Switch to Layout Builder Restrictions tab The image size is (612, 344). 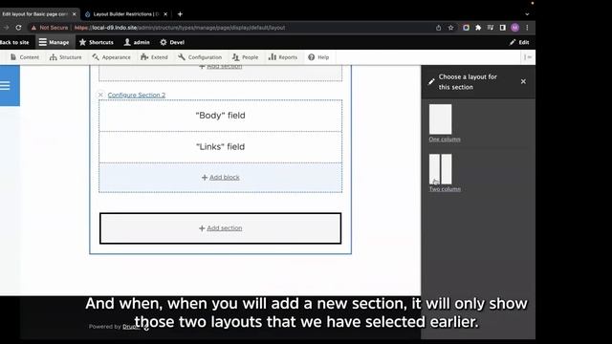[125, 14]
